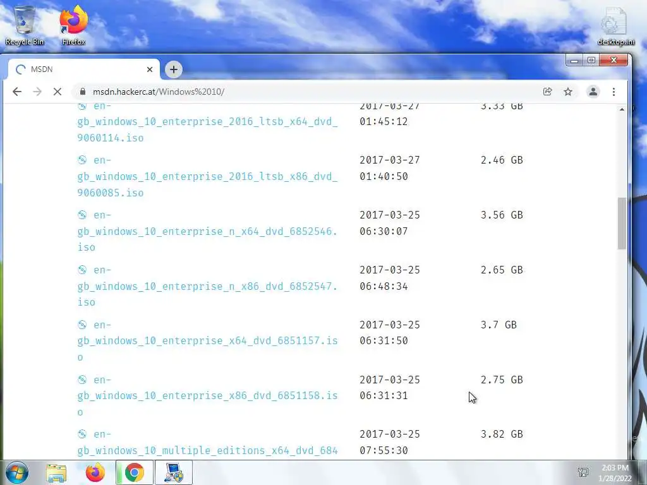Click the page vertical scrollbar thumb
647x485 pixels.
click(x=622, y=224)
